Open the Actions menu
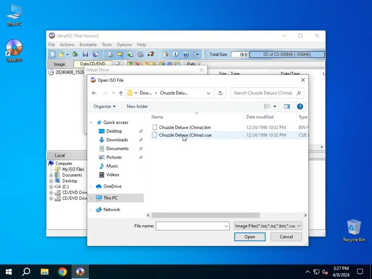372x279 pixels. pyautogui.click(x=67, y=45)
